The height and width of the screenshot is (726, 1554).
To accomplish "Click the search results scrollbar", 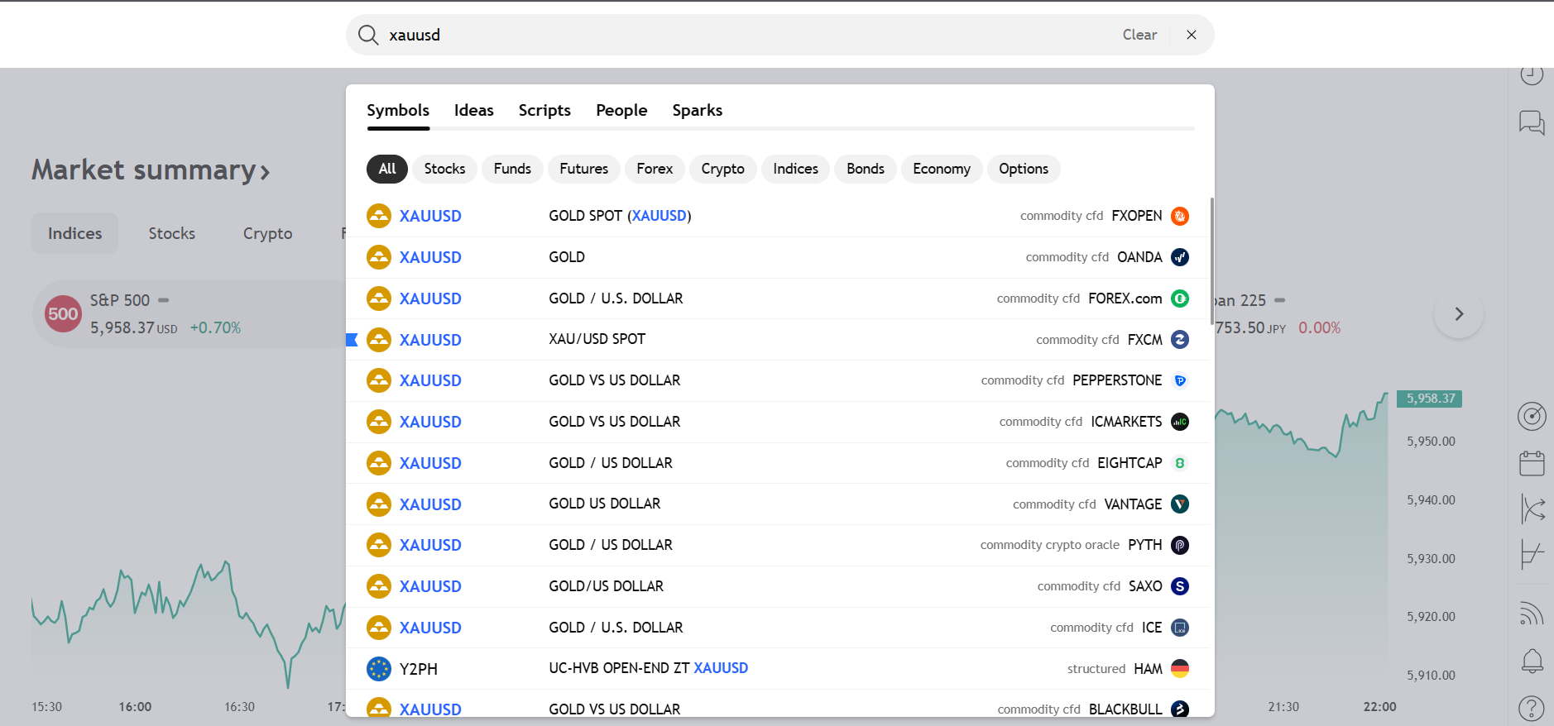I will [1211, 261].
